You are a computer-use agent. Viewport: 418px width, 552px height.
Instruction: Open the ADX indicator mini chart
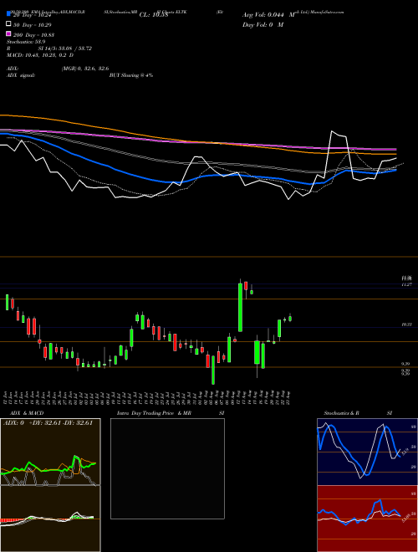tap(50, 452)
